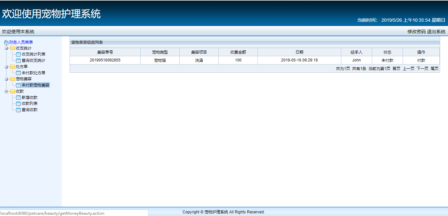Viewport: 448px width, 216px height.
Task: Open 未付款处方单 in the sidebar
Action: (34, 73)
